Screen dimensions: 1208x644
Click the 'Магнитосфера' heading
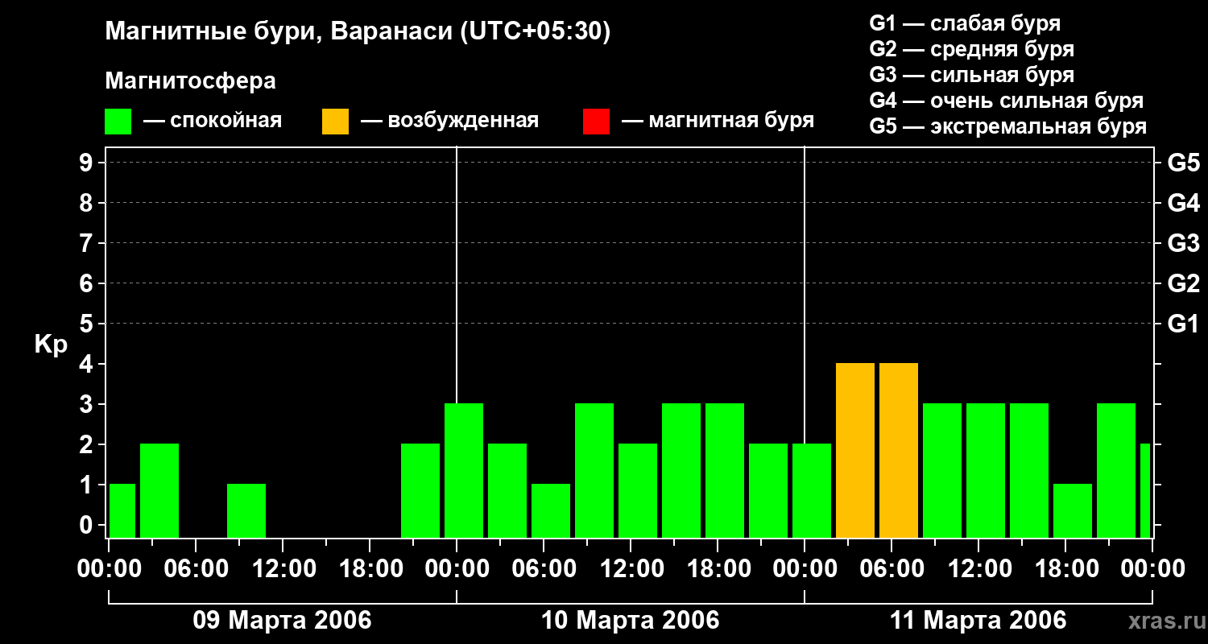tap(190, 81)
